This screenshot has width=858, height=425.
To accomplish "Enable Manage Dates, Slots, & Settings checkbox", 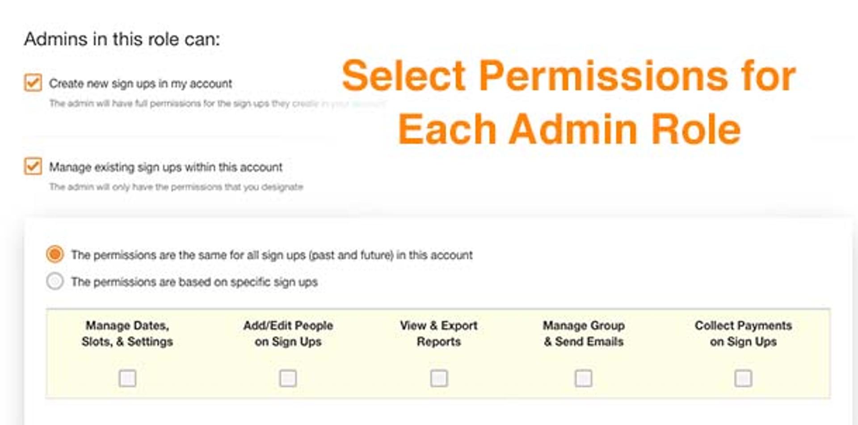I will 127,379.
